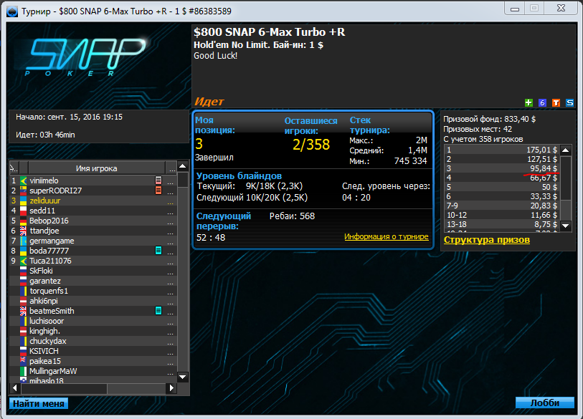The height and width of the screenshot is (419, 583).
Task: Click the Russia flag beside KSIVICH
Action: (23, 351)
